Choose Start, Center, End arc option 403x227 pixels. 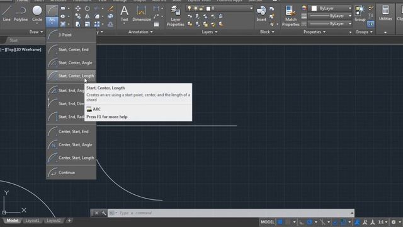click(x=71, y=49)
